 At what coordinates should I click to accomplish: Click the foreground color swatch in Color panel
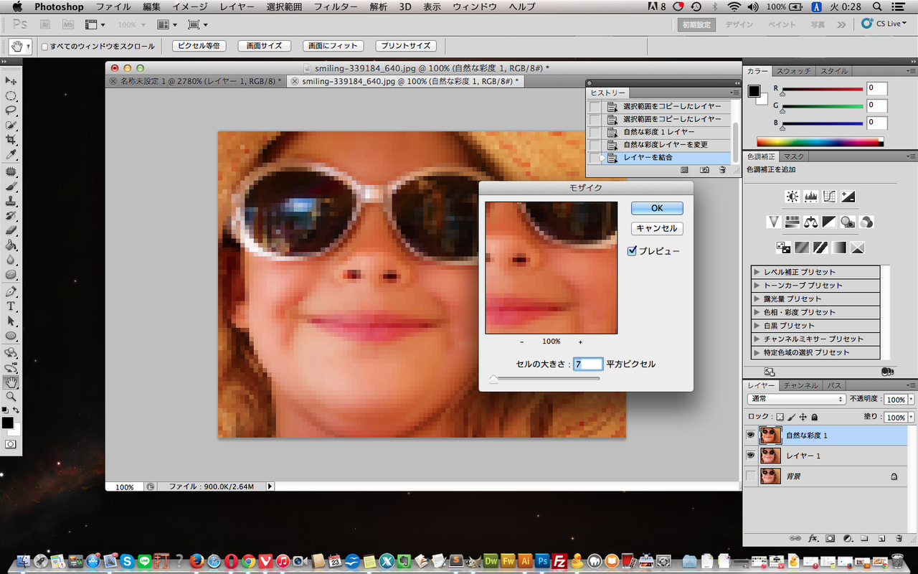[754, 91]
